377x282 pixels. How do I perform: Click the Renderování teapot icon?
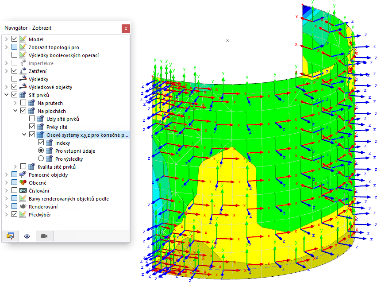(x=23, y=207)
